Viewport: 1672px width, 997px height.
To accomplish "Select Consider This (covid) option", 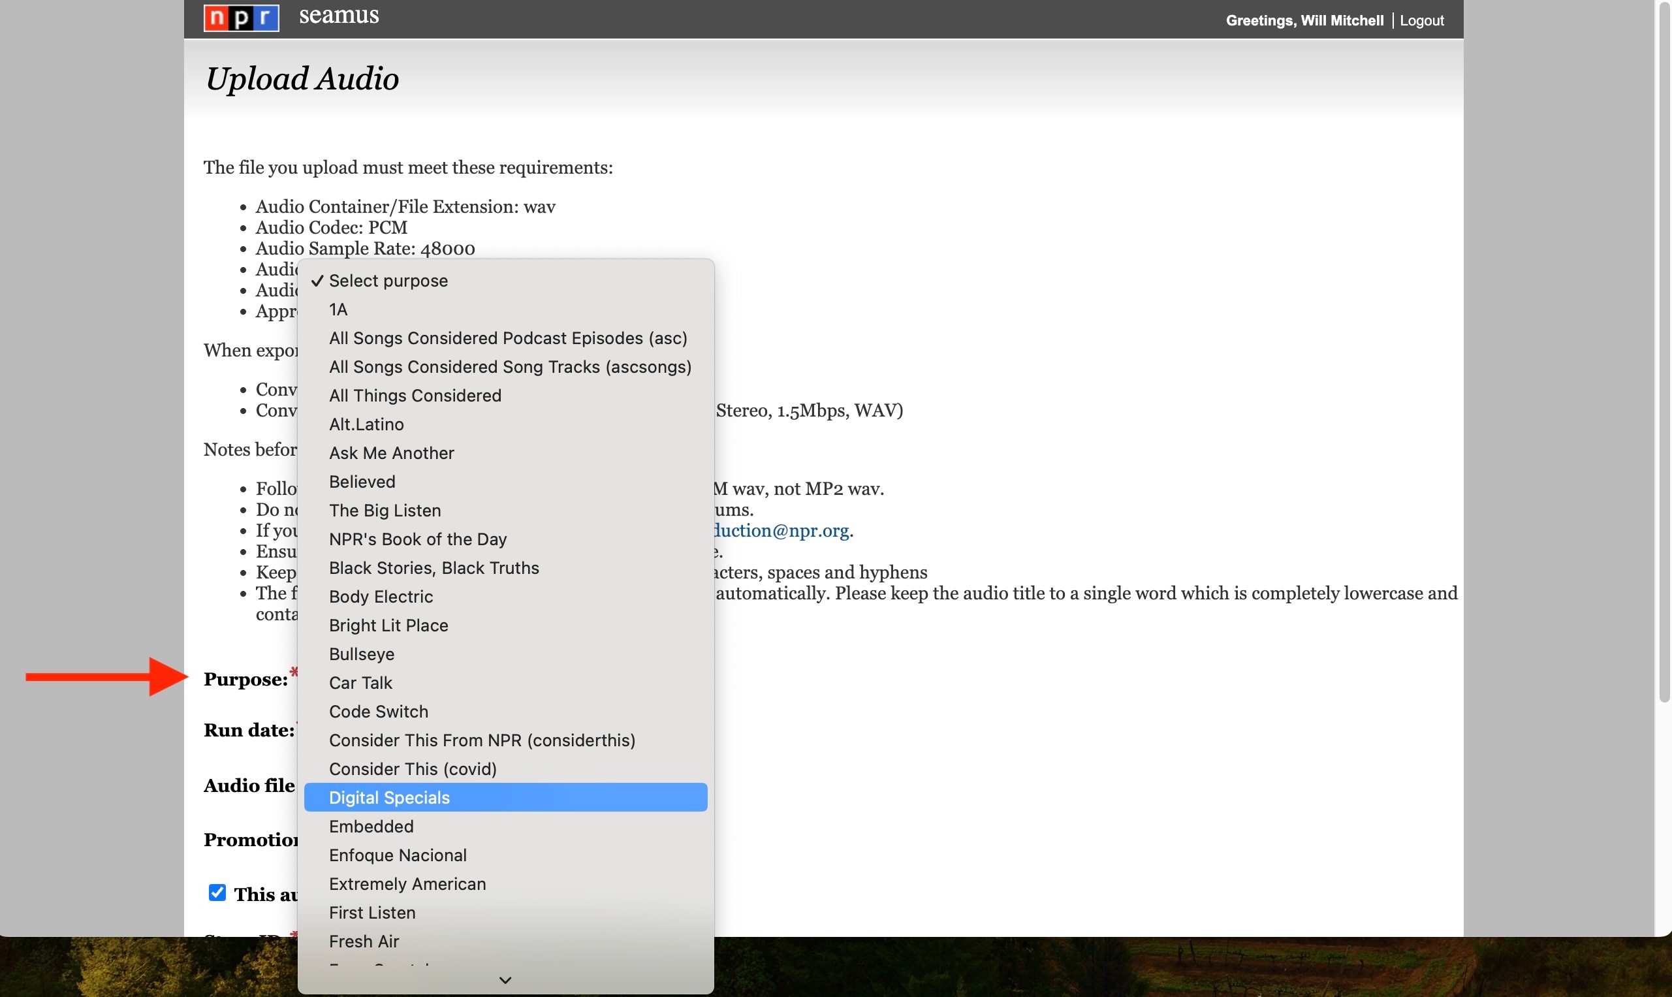I will (x=505, y=769).
